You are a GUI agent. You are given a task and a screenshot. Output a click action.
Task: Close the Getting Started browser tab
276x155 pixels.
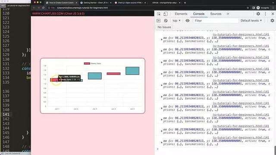coord(111,3)
